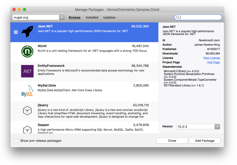Click the 16,497,044 download count
The image size is (237, 165).
(x=140, y=46)
